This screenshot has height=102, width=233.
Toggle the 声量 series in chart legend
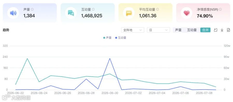[107, 38]
